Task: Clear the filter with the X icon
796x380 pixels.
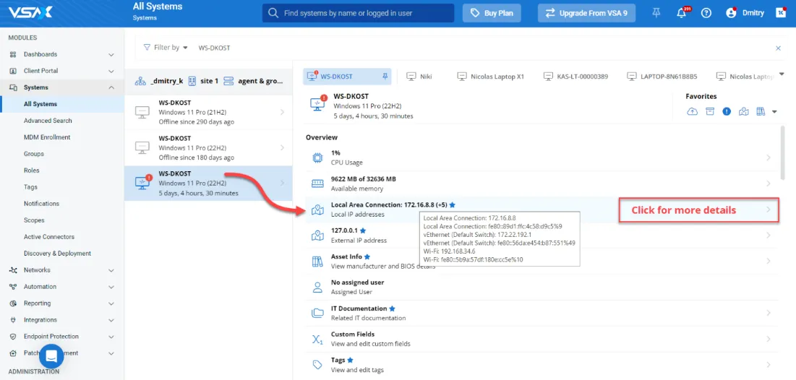Action: point(778,48)
